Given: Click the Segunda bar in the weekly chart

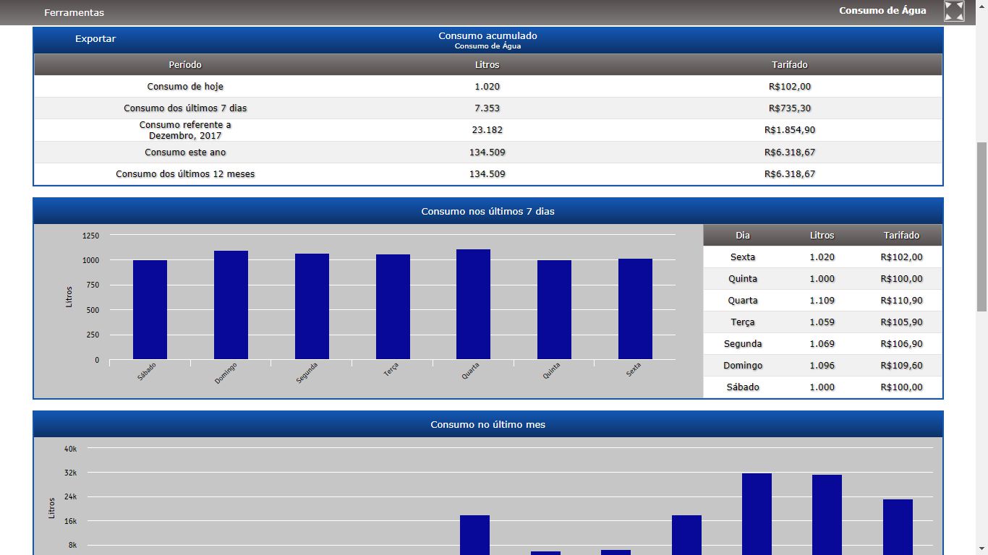Looking at the screenshot, I should [312, 306].
